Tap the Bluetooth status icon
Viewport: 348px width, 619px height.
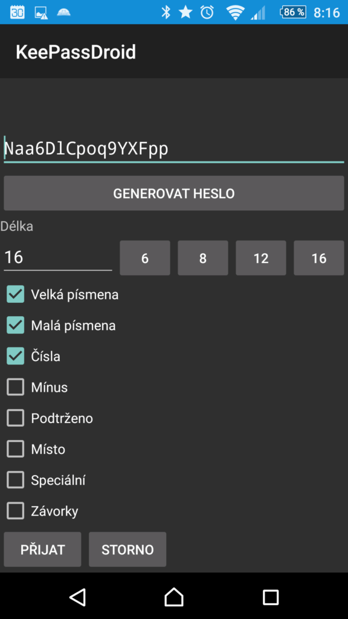point(166,12)
